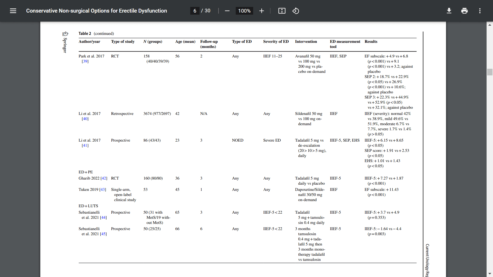
Task: Open reference link [39]
Action: [85, 61]
